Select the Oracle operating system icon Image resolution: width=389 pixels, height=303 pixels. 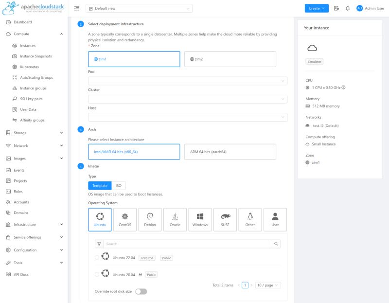coord(175,219)
